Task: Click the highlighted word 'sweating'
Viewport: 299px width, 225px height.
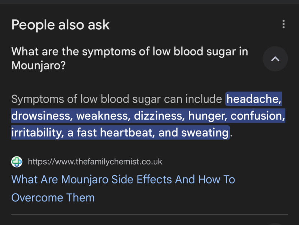Action: pyautogui.click(x=205, y=132)
